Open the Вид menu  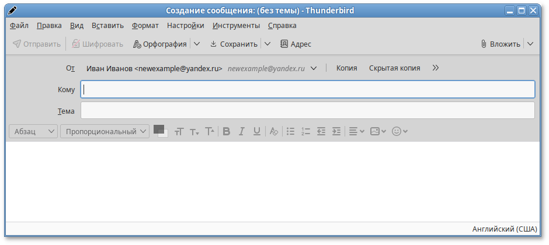click(x=77, y=26)
